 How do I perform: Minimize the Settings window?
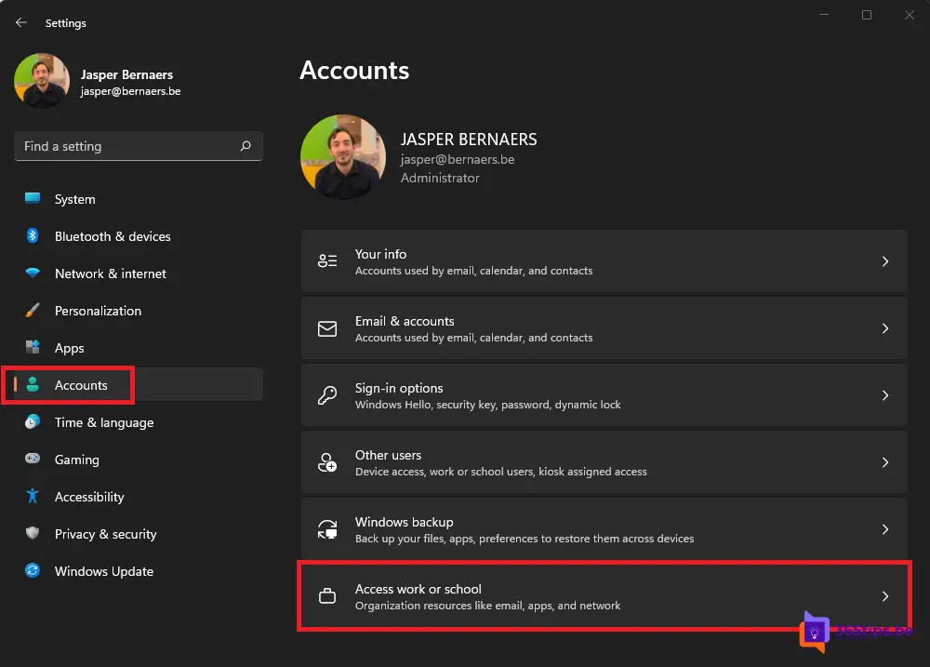(x=824, y=15)
